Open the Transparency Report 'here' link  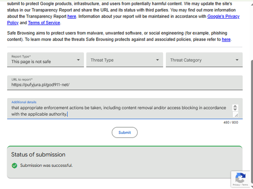[72, 16]
